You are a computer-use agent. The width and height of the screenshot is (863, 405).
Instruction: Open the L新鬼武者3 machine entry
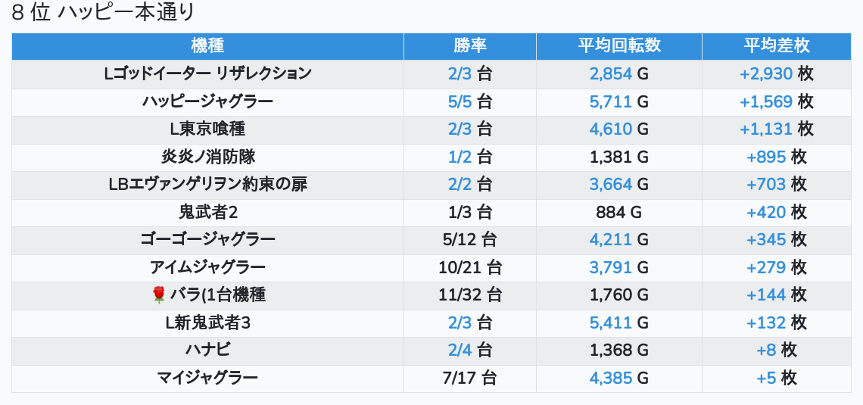207,322
